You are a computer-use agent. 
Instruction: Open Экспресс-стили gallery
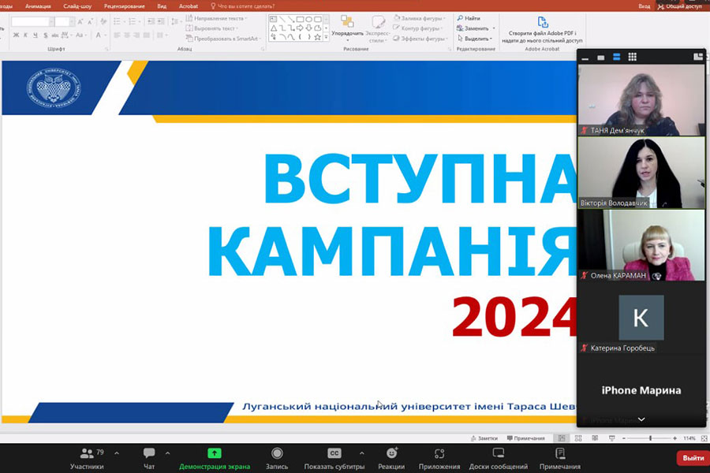(377, 28)
